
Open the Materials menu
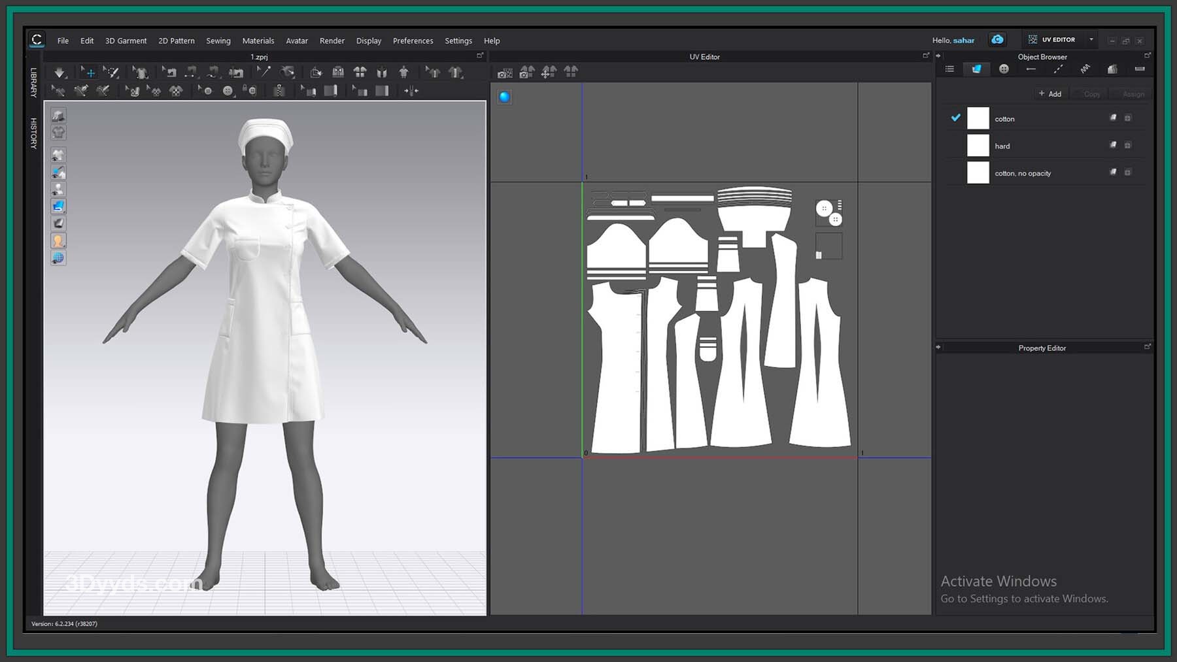pos(258,41)
